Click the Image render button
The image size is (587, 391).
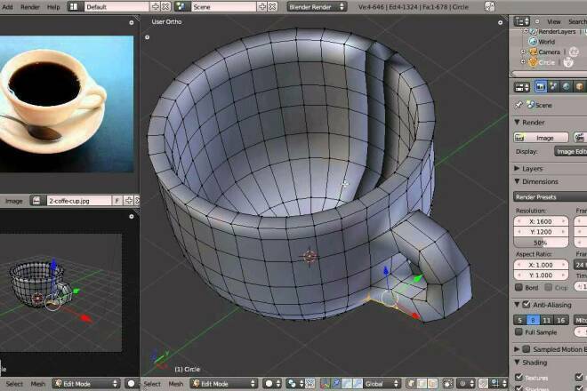click(x=540, y=138)
